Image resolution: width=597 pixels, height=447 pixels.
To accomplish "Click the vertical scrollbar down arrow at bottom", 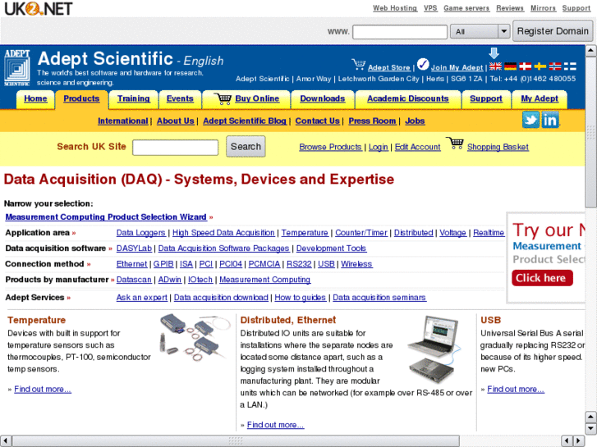I will click(590, 429).
